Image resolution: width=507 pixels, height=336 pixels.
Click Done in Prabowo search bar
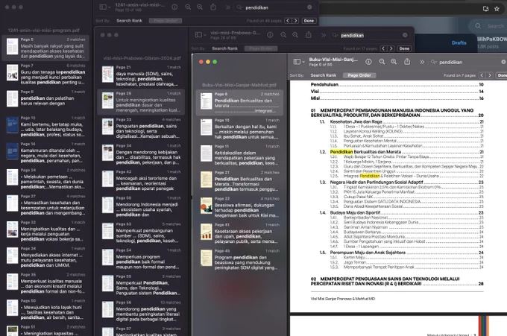point(404,48)
